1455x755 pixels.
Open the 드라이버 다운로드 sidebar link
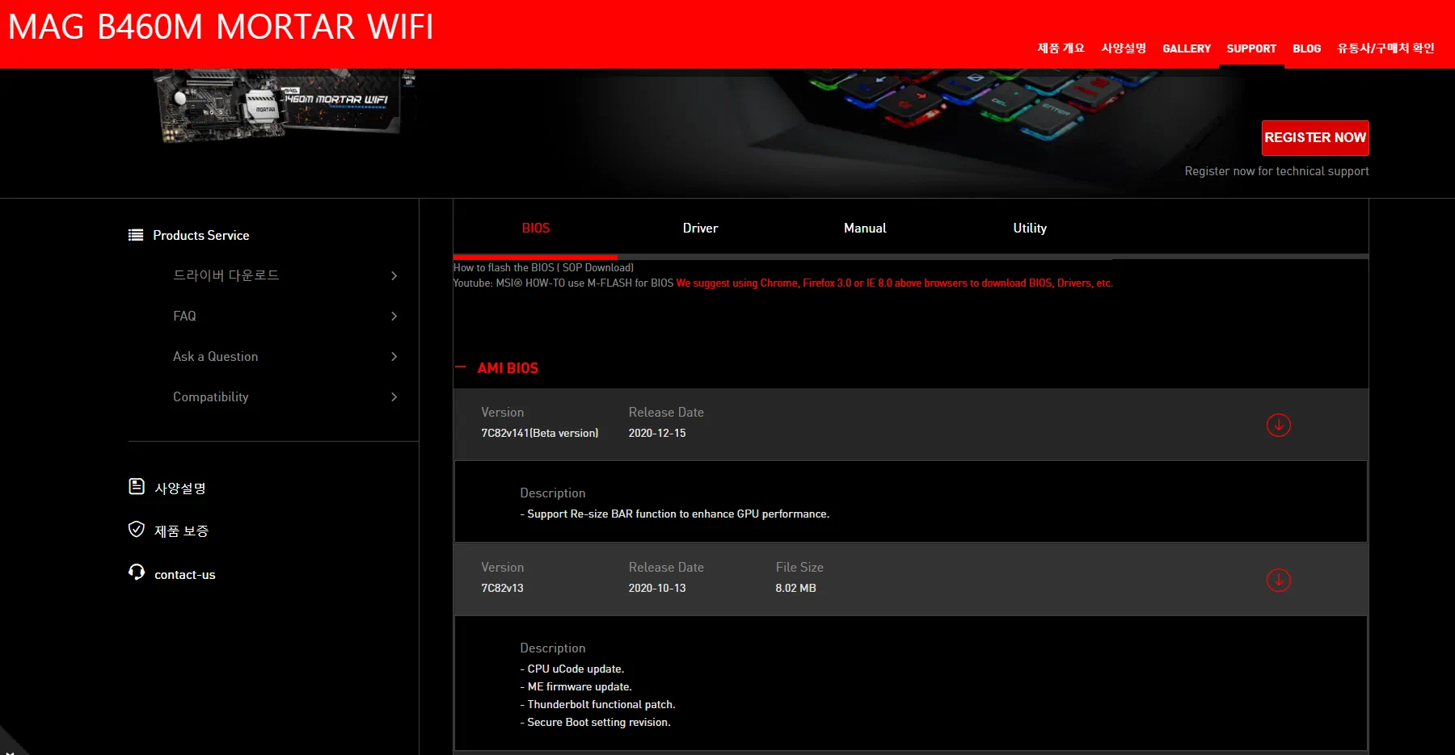pyautogui.click(x=226, y=275)
